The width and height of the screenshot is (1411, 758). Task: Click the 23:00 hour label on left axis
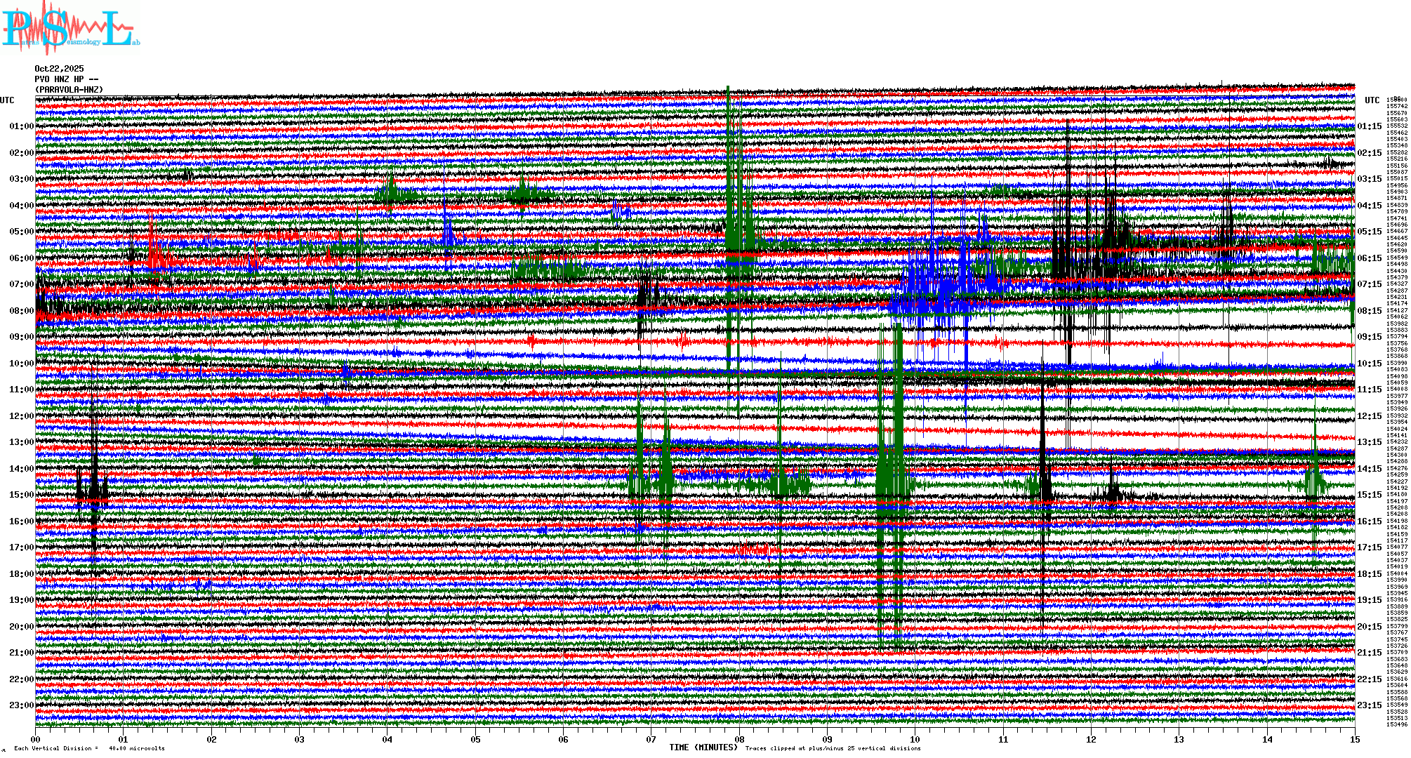click(x=21, y=705)
